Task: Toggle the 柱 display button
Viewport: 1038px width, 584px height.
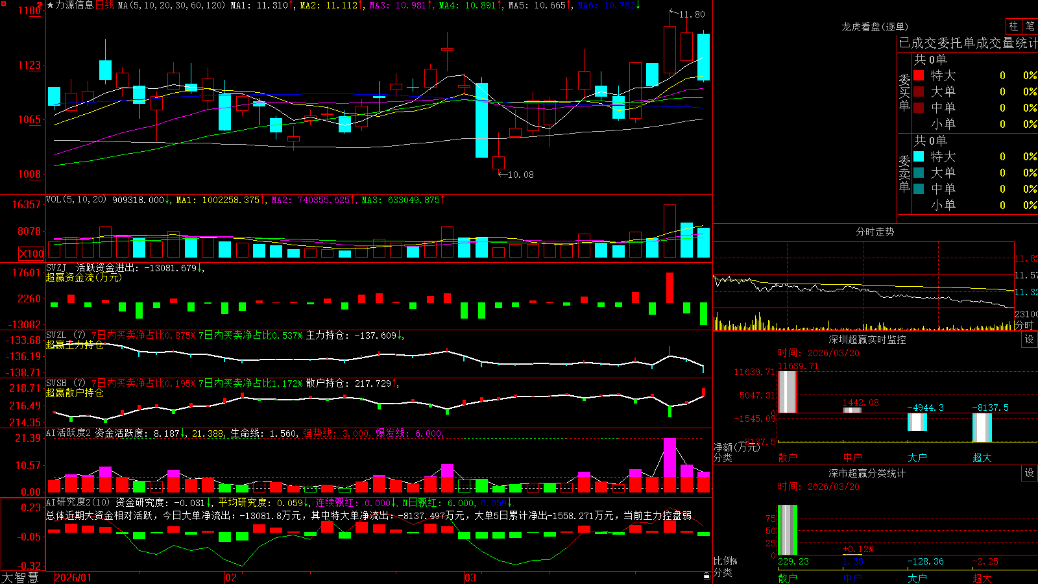Action: [1013, 27]
